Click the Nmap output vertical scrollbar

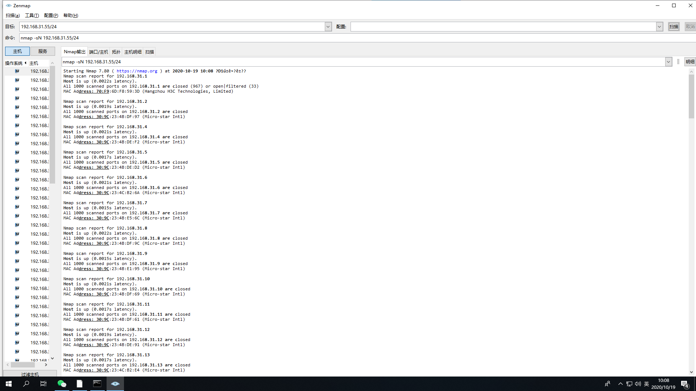[x=691, y=96]
